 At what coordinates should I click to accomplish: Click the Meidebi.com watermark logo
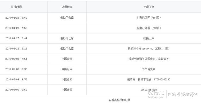click(156, 94)
